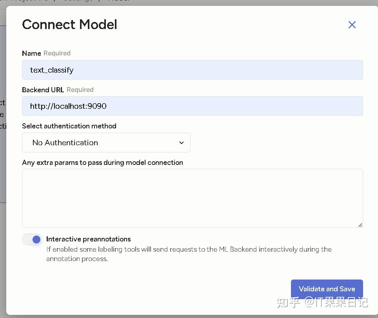Click inside the extra params text area
This screenshot has width=378, height=318.
coord(192,198)
